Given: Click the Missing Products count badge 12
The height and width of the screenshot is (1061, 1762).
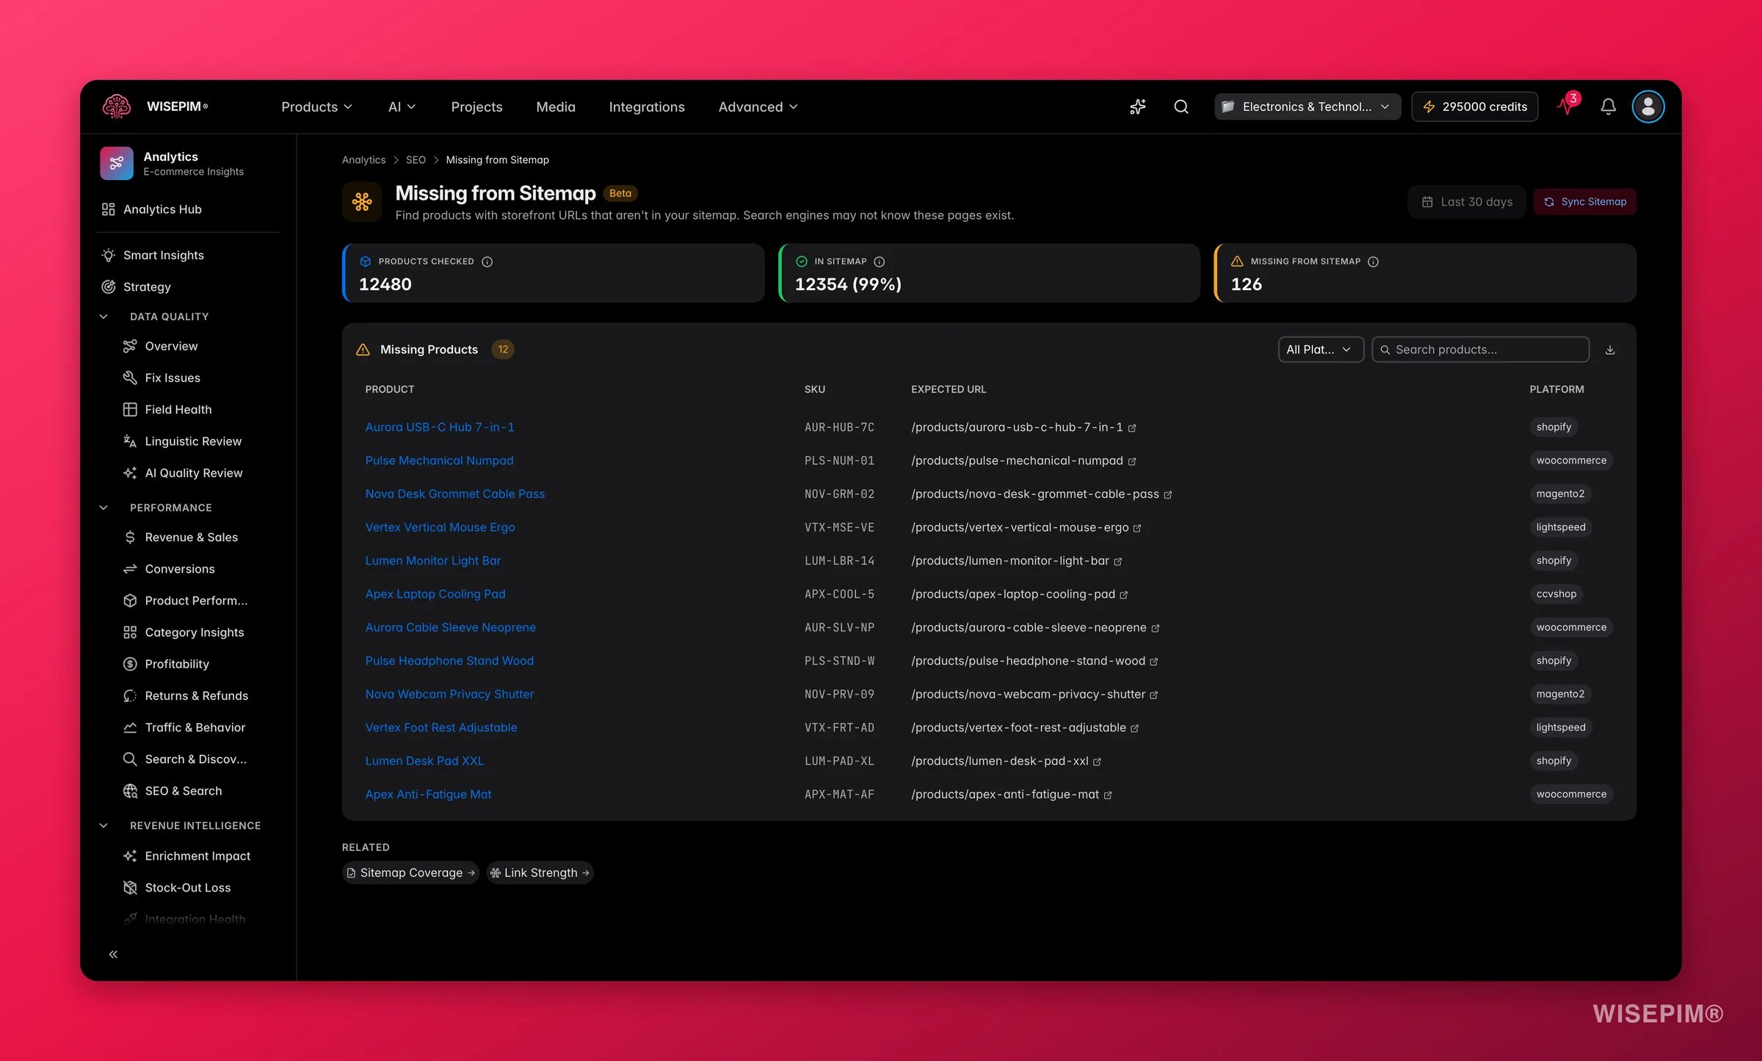Looking at the screenshot, I should click(503, 350).
